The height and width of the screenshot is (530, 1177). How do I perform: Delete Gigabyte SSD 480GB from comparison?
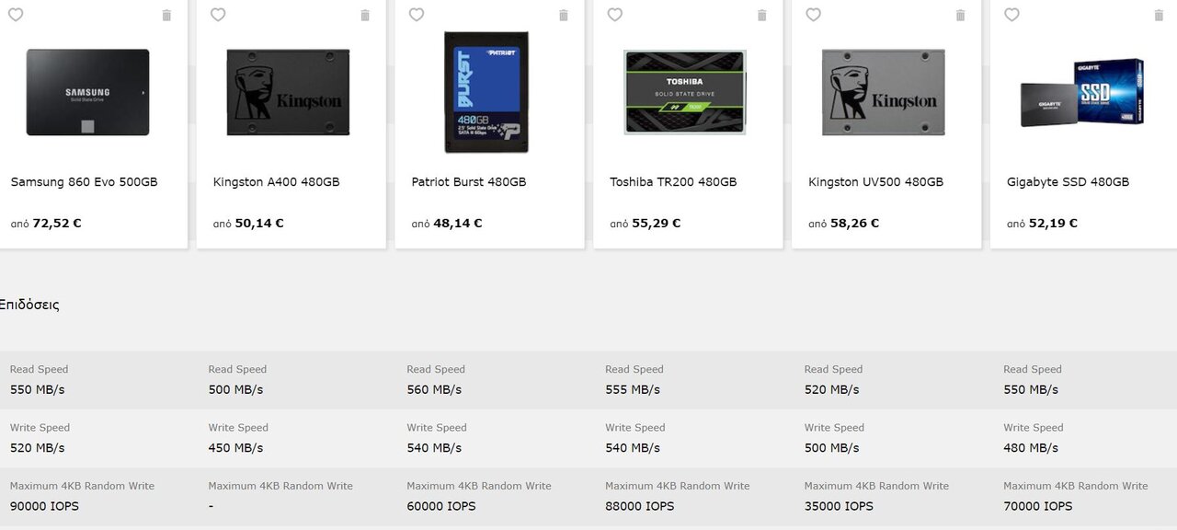1159,16
